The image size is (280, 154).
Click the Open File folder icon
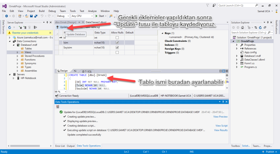tap(27, 16)
